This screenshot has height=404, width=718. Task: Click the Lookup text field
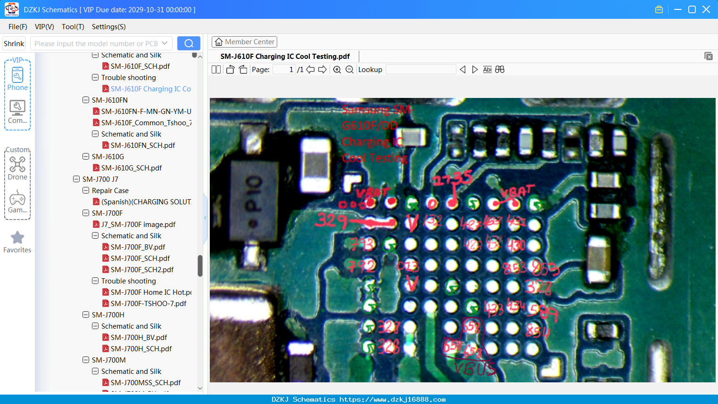point(421,70)
